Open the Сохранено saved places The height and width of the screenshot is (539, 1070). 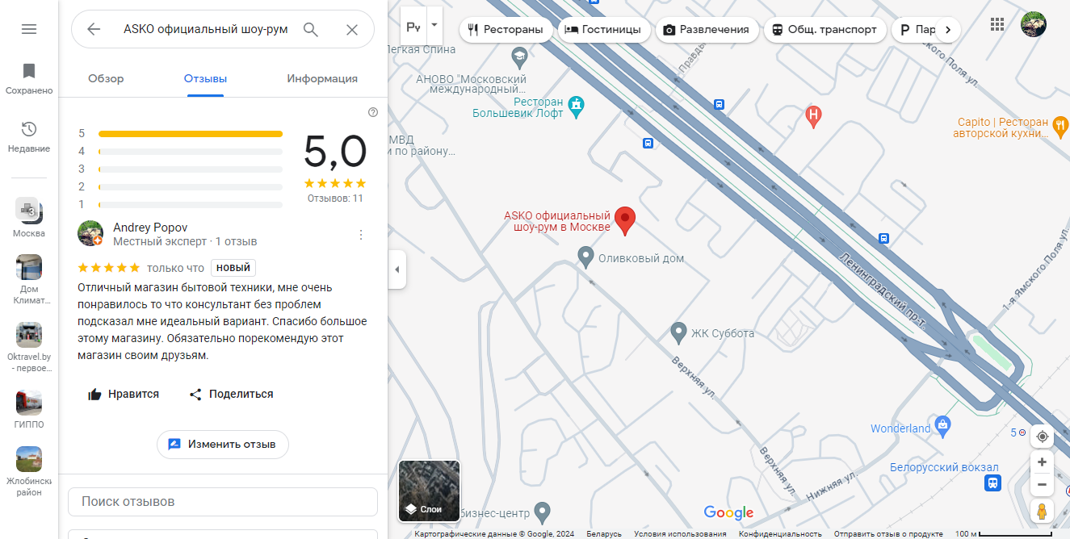click(29, 79)
